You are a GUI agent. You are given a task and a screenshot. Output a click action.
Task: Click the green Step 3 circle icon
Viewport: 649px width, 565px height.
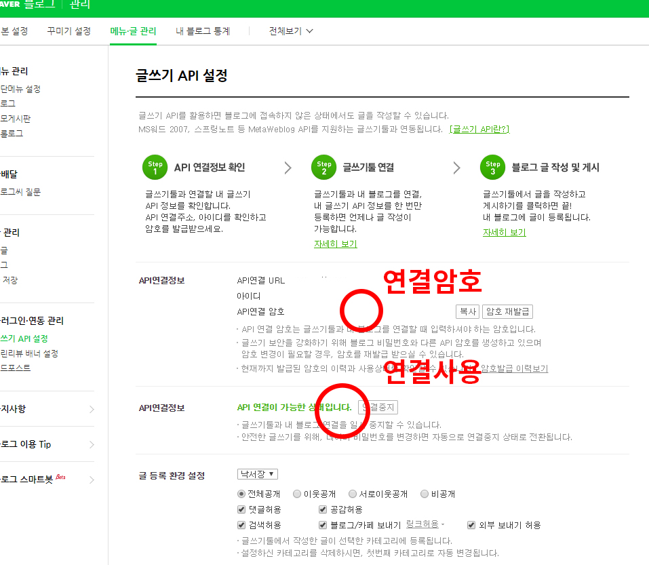pyautogui.click(x=493, y=168)
